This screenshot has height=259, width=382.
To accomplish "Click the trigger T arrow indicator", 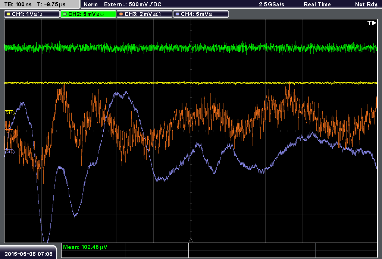I will click(372, 23).
